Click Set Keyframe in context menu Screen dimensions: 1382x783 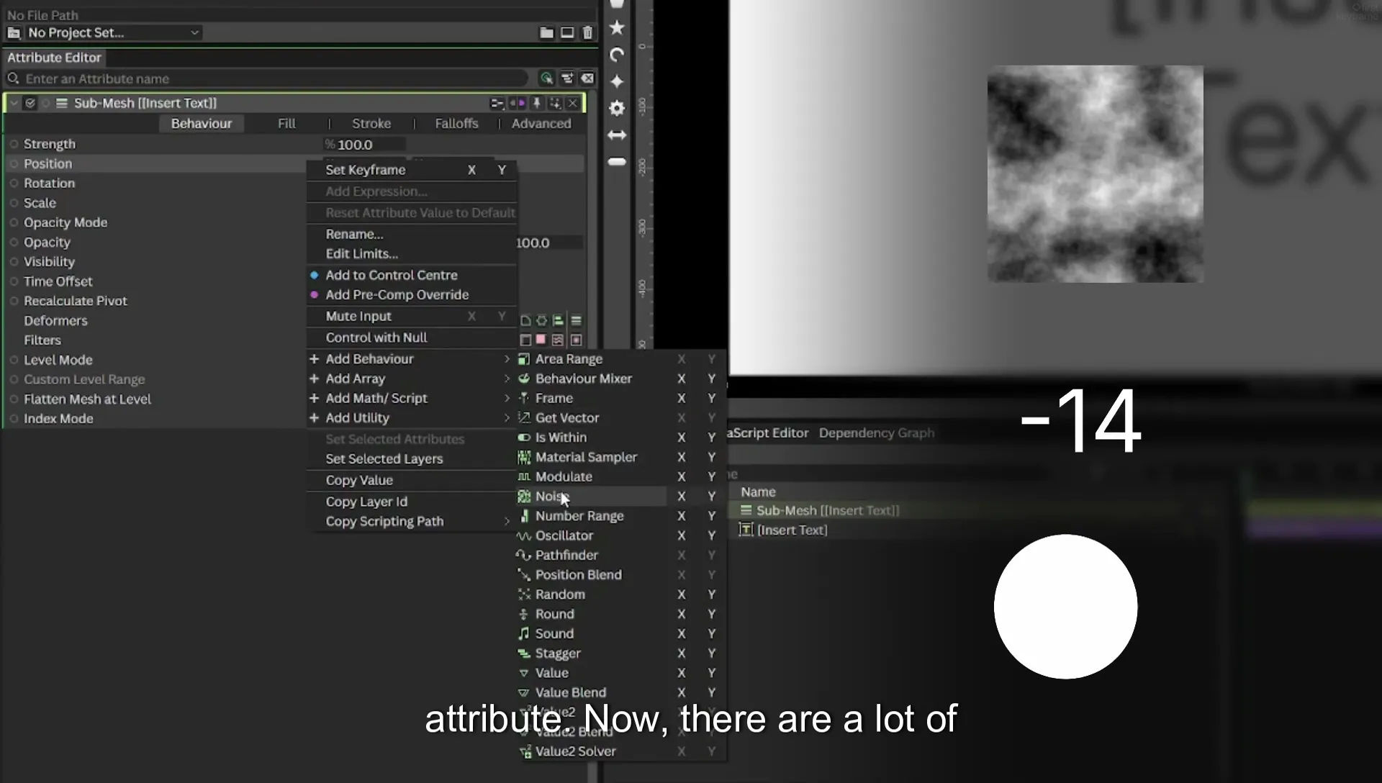[366, 170]
